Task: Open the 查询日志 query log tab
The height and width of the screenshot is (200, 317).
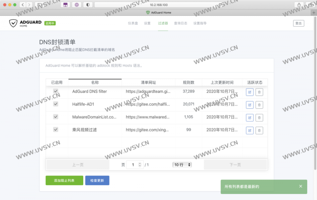Action: (x=181, y=23)
